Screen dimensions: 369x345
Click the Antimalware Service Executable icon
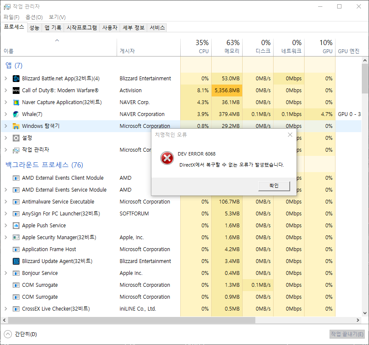(16, 202)
